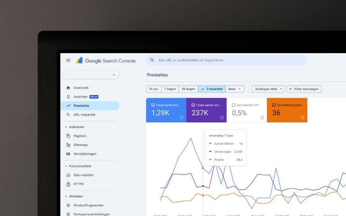The height and width of the screenshot is (216, 346).
Task: Click plus icon in Filter toevoegen
Action: tap(290, 89)
